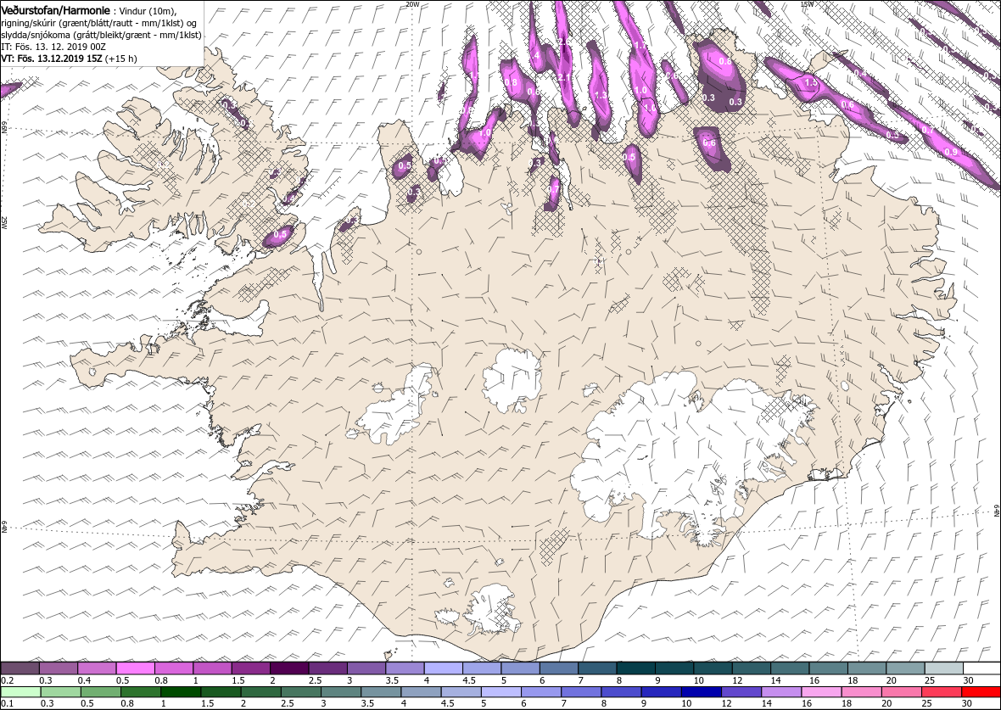Click the Veðurstofan/Harmonie title text

[55, 10]
